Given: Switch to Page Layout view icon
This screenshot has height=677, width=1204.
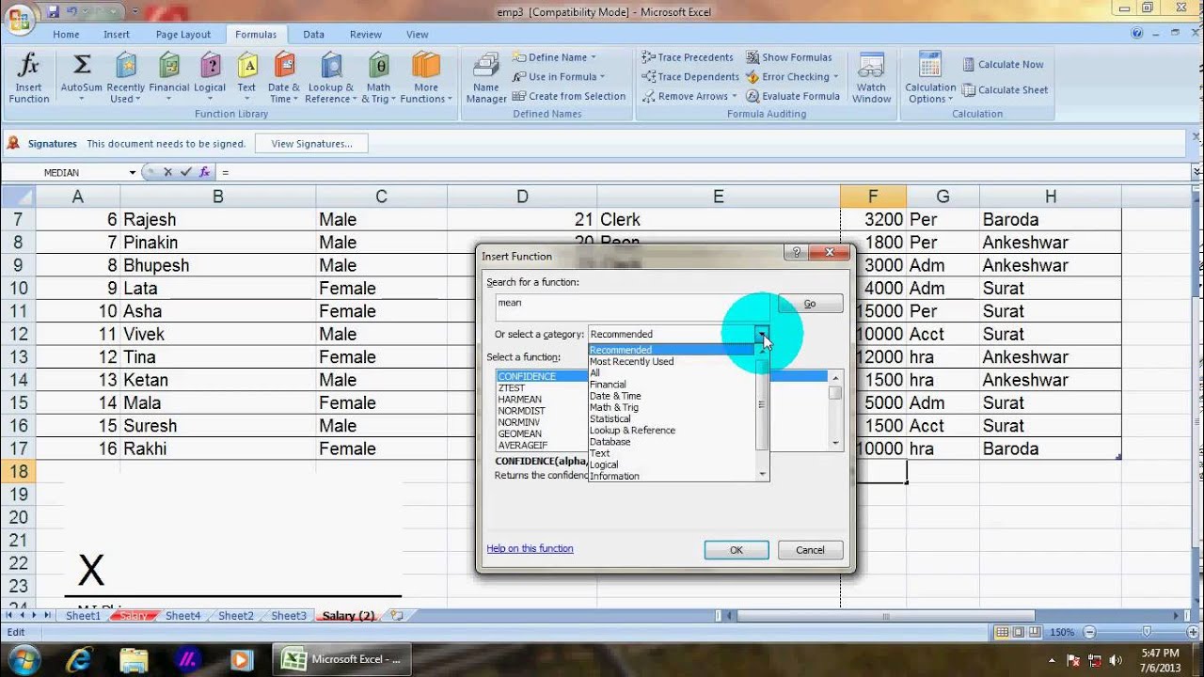Looking at the screenshot, I should tap(1019, 632).
